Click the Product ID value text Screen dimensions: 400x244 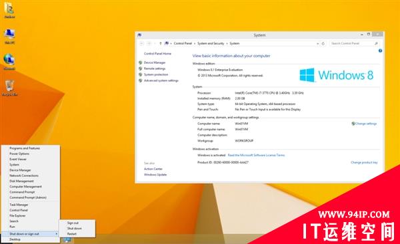(231, 162)
